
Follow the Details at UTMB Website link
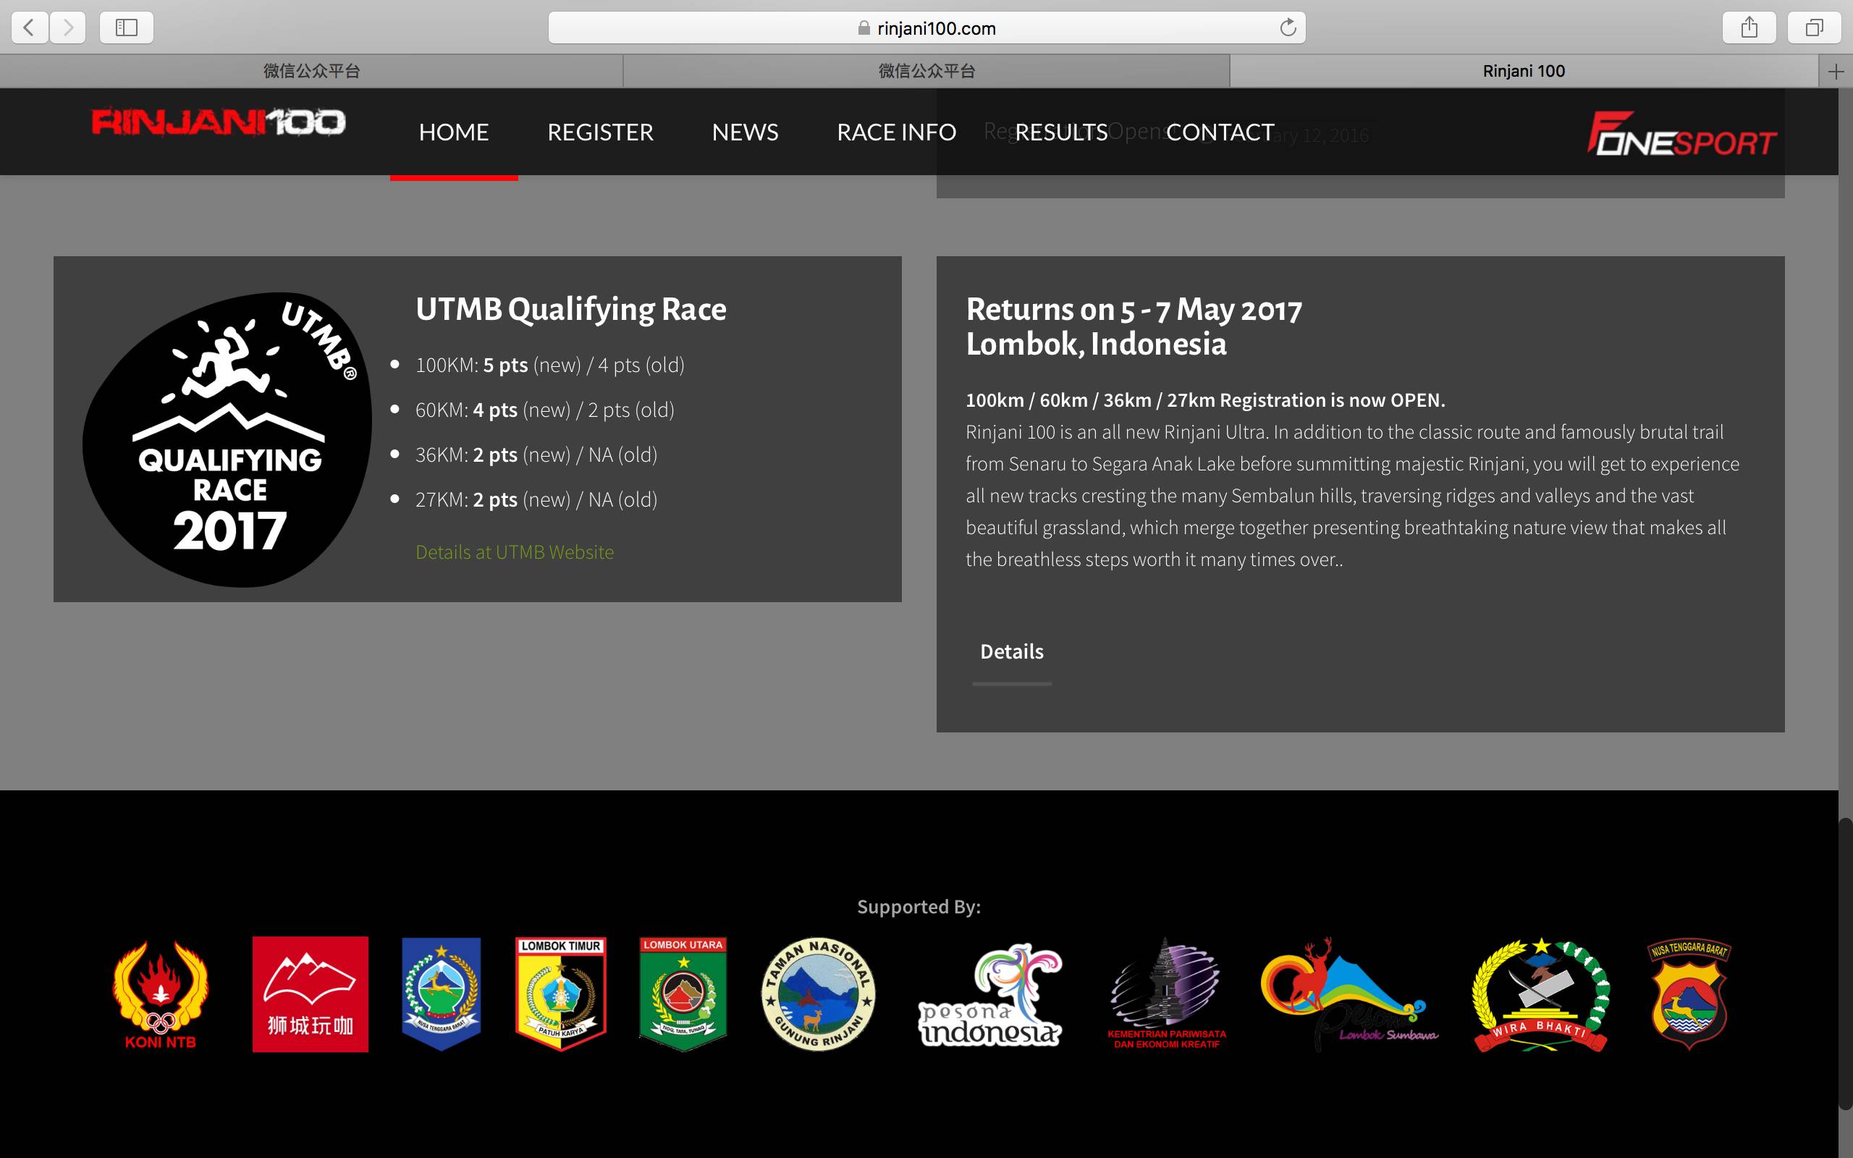[514, 552]
